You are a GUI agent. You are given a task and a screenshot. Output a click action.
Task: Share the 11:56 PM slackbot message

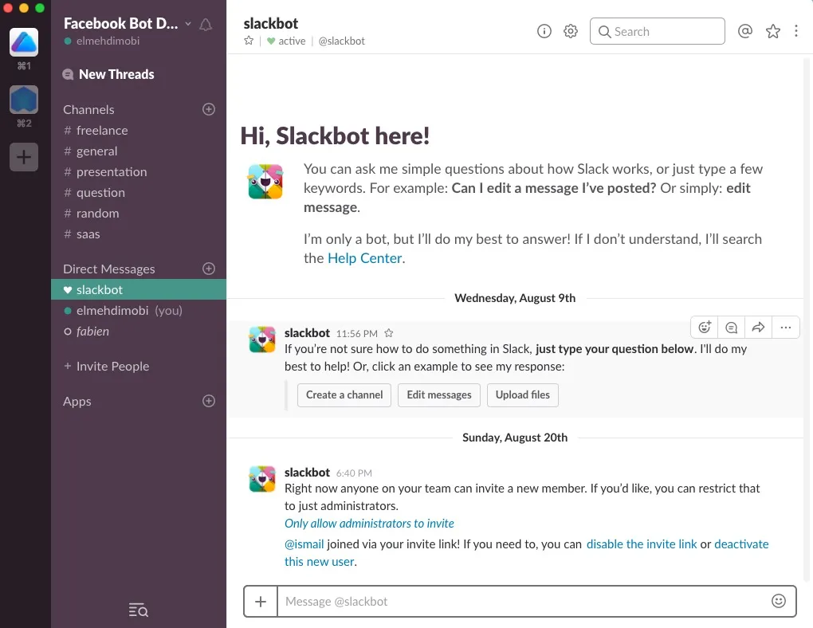point(758,328)
